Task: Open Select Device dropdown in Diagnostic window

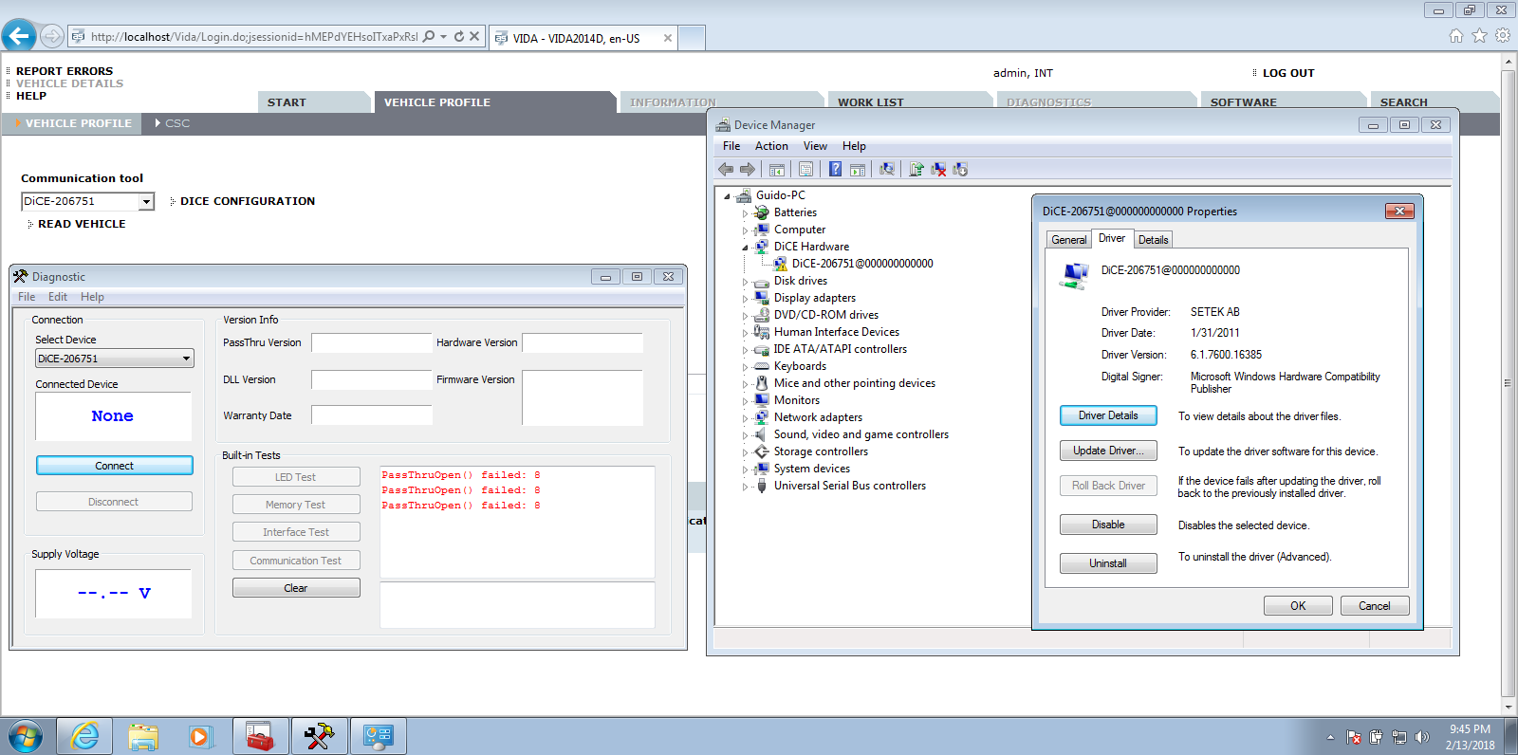Action: point(186,359)
